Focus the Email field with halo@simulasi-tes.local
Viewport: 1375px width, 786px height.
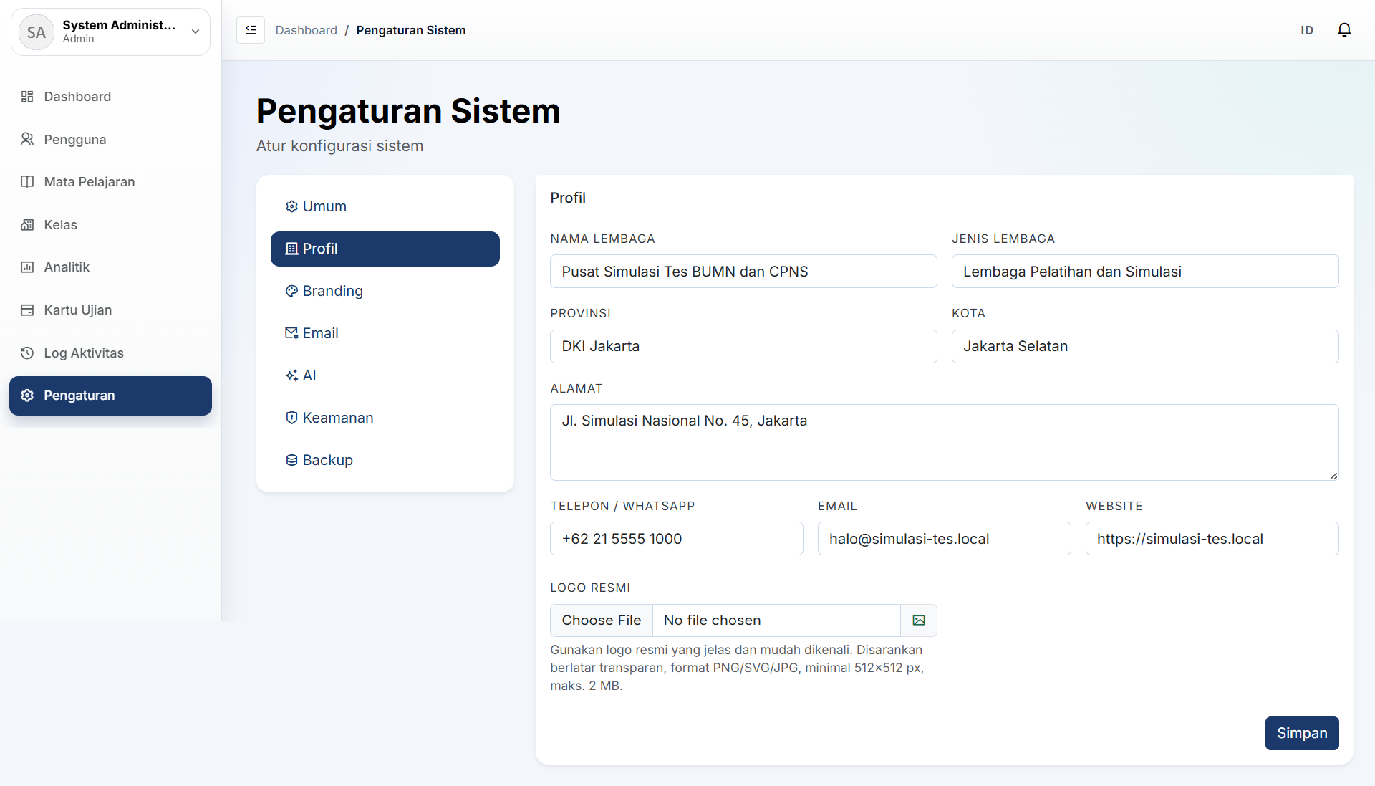pos(945,539)
